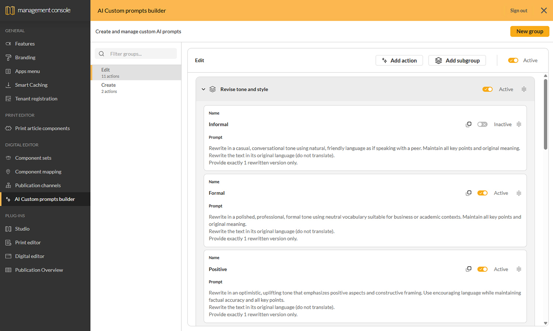Select the Studio plug-in entry
553x331 pixels.
pyautogui.click(x=22, y=229)
